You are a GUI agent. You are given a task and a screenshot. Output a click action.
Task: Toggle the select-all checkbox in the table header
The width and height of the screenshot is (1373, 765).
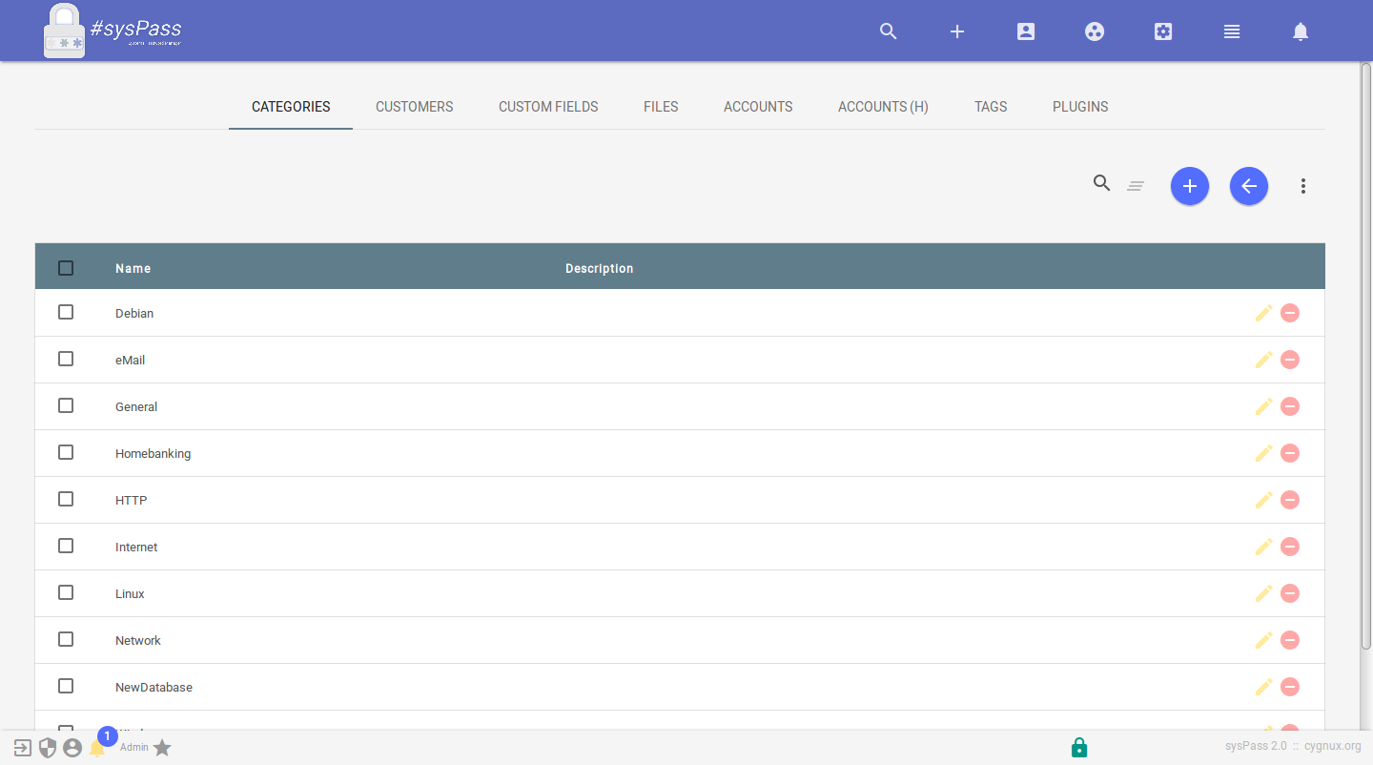point(66,268)
